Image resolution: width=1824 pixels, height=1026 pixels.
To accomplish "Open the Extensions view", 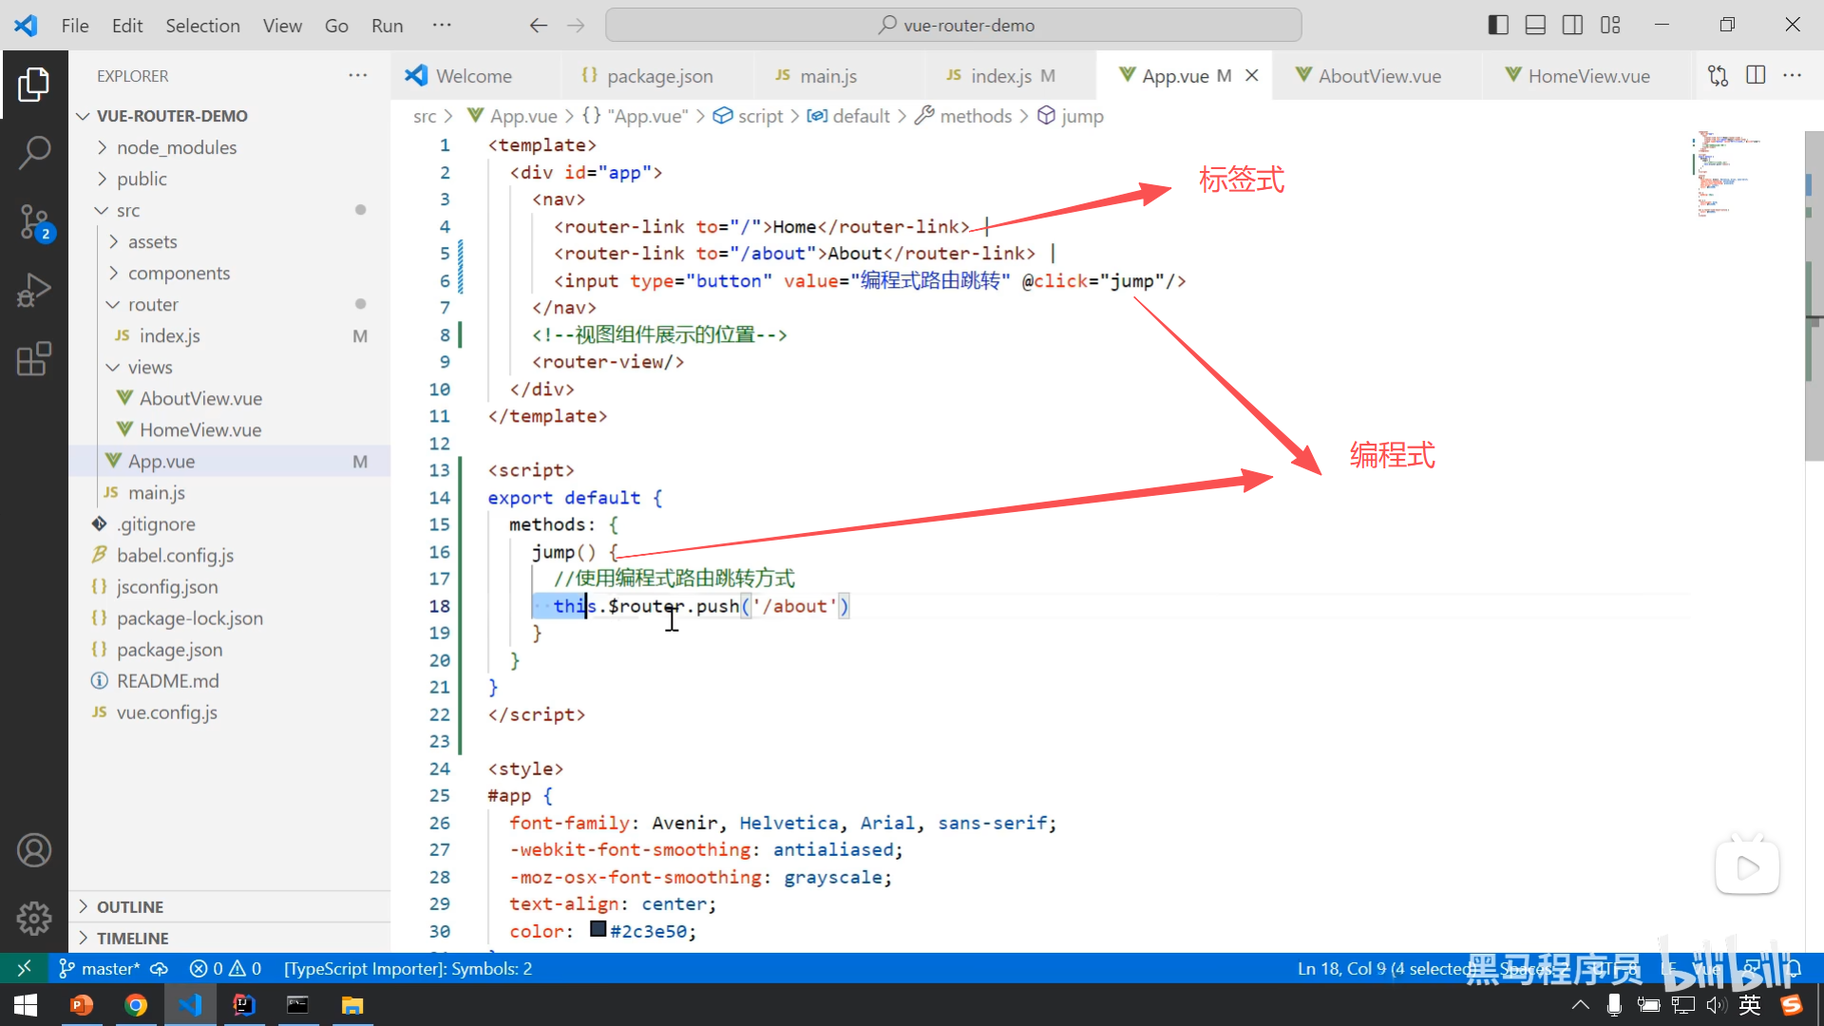I will click(x=34, y=359).
